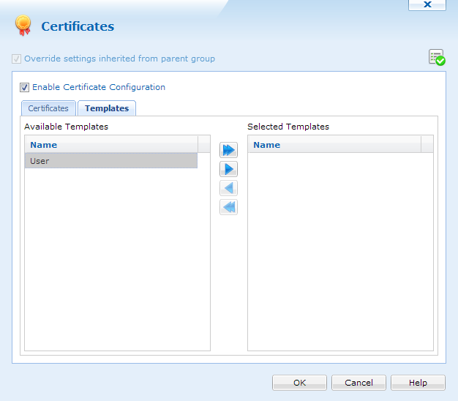Toggle Enable Certificate Configuration checkbox

[x=25, y=87]
